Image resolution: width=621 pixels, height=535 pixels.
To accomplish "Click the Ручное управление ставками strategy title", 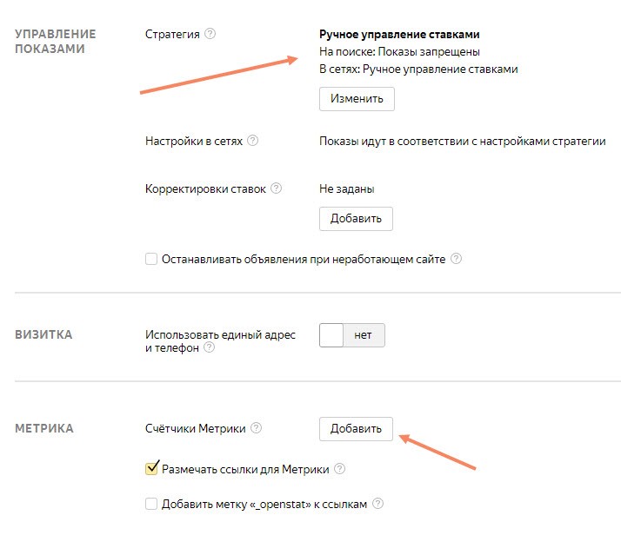I will click(x=400, y=35).
